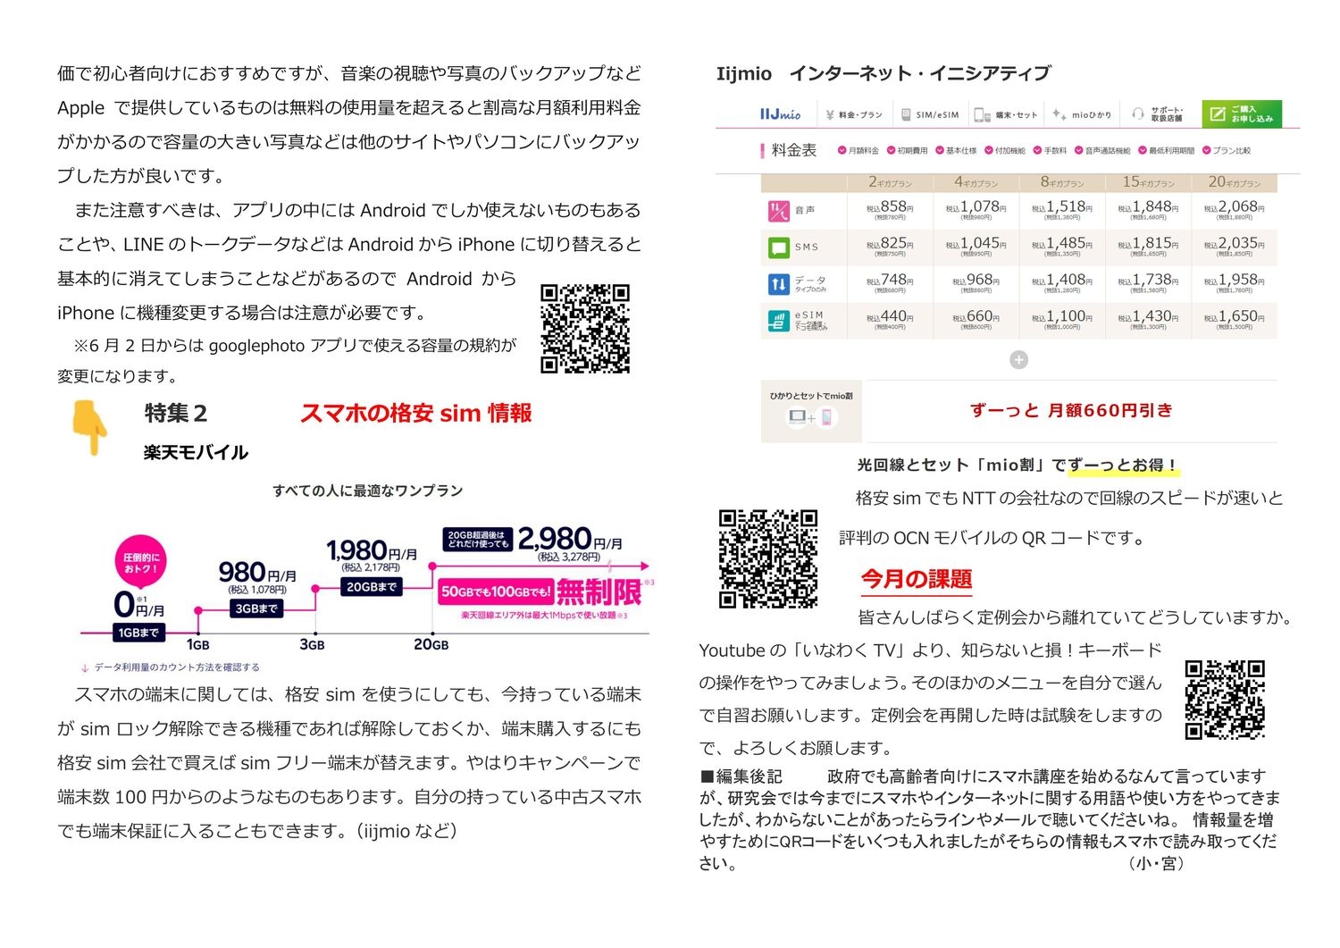
Task: Click the IIJmio logo in the navigation bar
Action: tap(780, 114)
